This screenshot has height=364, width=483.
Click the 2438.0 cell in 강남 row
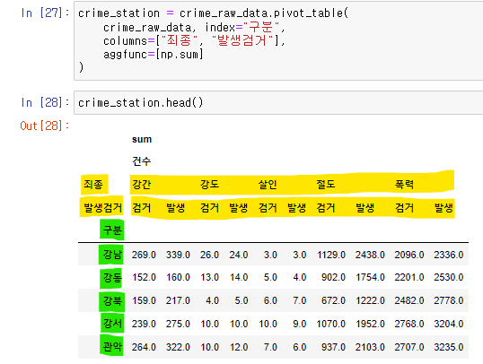(x=370, y=255)
